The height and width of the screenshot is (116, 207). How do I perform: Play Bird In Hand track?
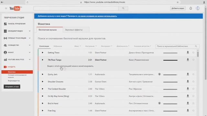[42, 103]
